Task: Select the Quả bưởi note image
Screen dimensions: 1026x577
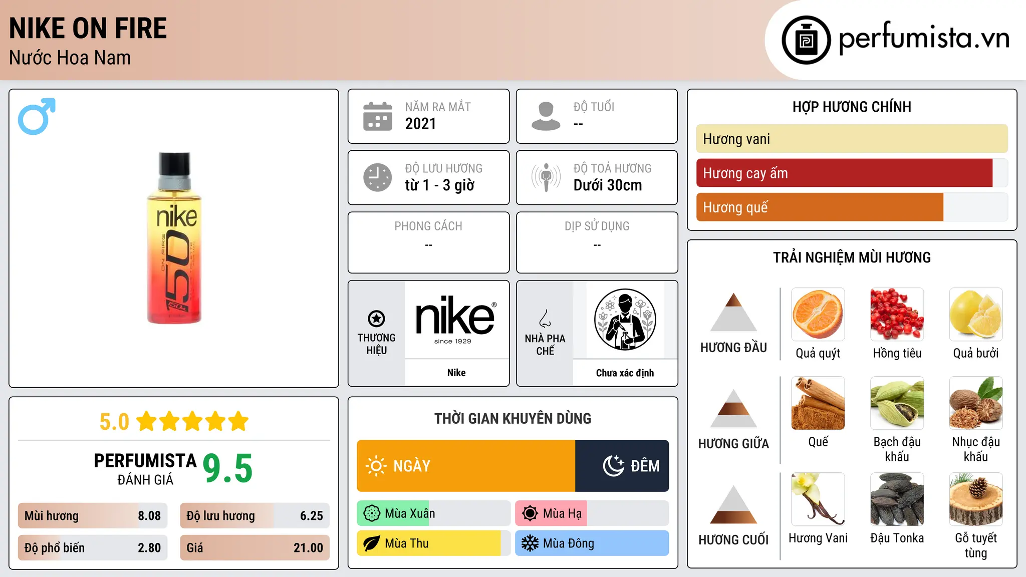Action: click(x=976, y=315)
